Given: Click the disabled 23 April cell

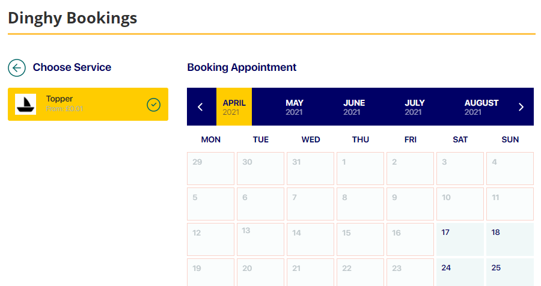Looking at the screenshot, I should click(x=410, y=272).
